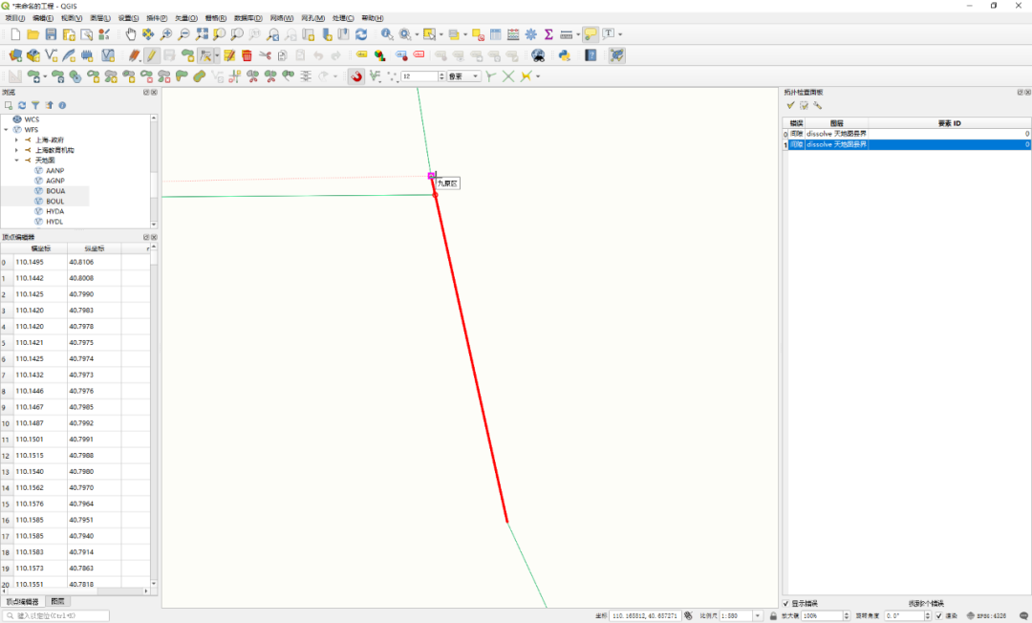1032x623 pixels.
Task: Open the vertex tool dropdown arrow
Action: tap(217, 55)
